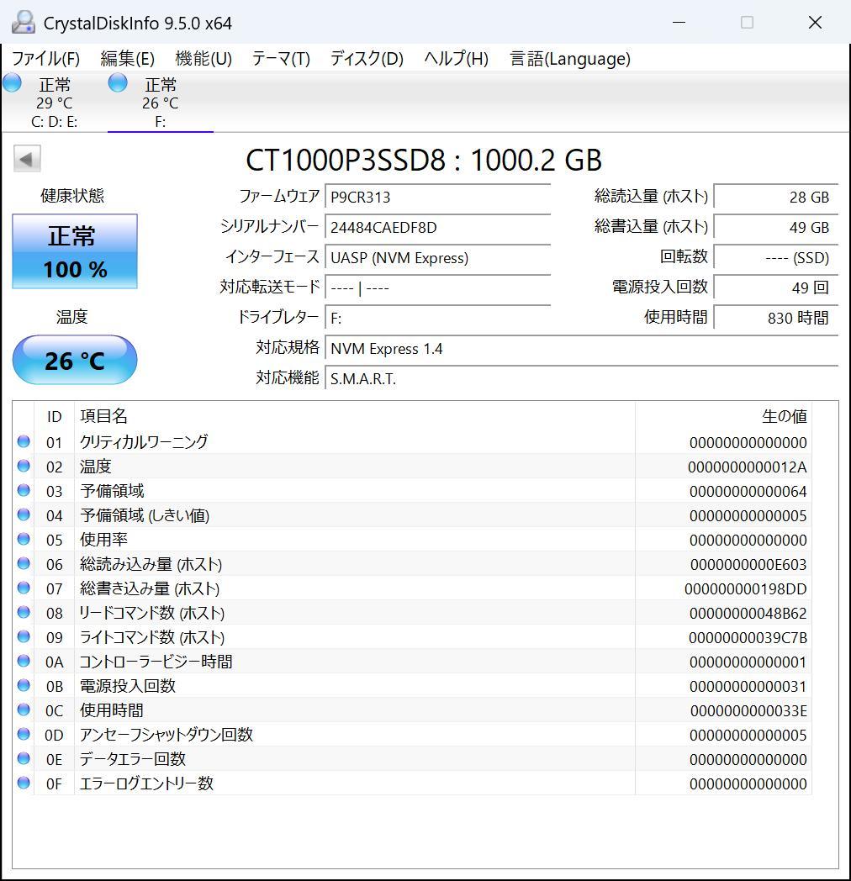Click status dot for 予備領域 (しきい値) row
This screenshot has height=881, width=851.
24,514
